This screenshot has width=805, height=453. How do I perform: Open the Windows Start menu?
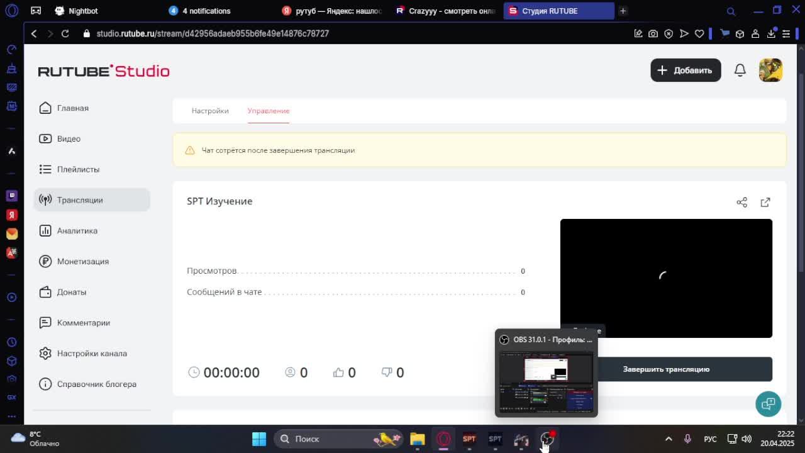click(259, 439)
